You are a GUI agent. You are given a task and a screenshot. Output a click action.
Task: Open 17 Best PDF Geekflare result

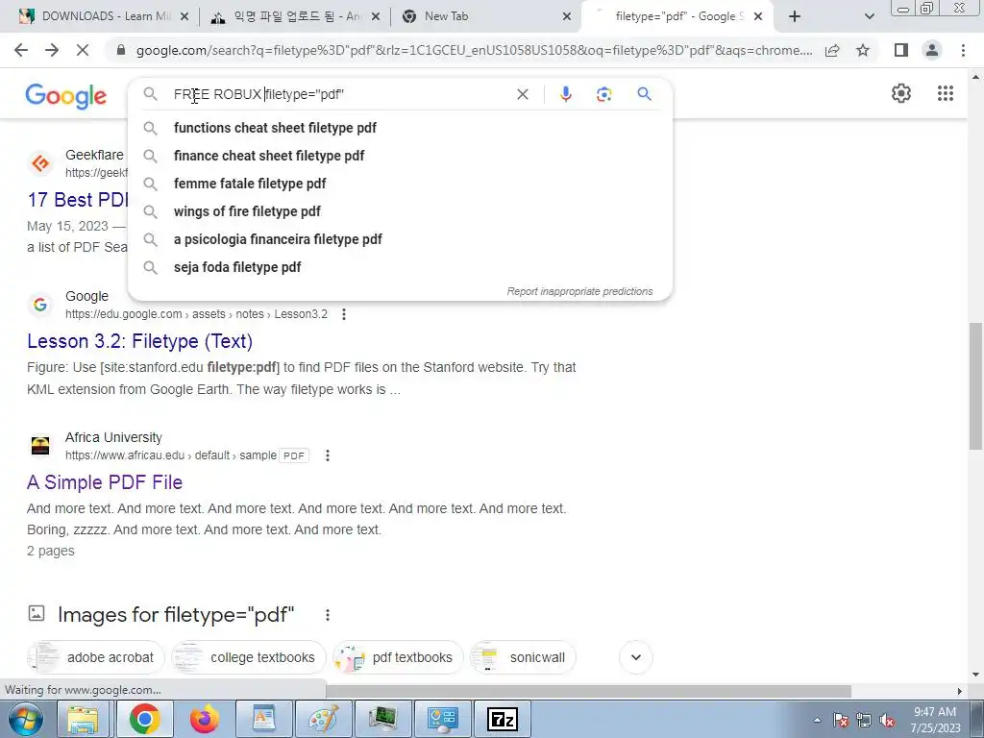(78, 200)
